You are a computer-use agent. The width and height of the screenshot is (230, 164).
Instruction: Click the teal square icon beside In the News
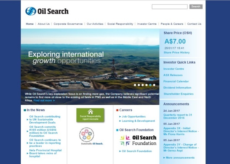pyautogui.click(x=24, y=110)
